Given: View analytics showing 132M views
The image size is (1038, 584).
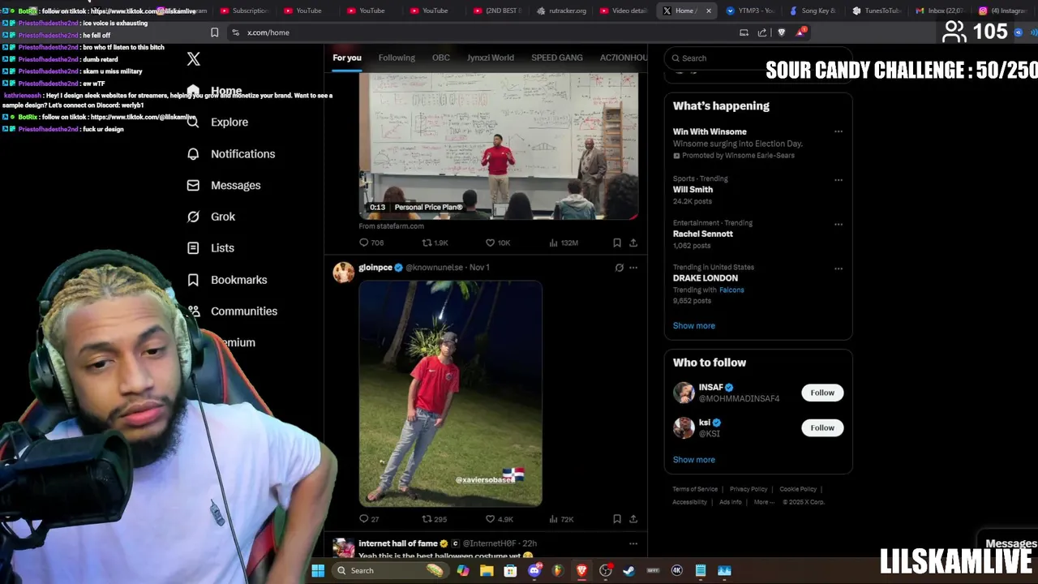Looking at the screenshot, I should [564, 243].
